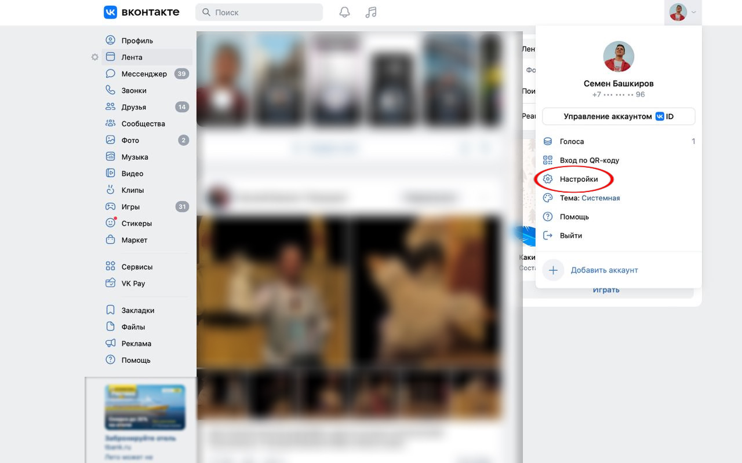Click the Управление аккаунтом VK ID button
Image resolution: width=742 pixels, height=463 pixels.
(x=618, y=116)
